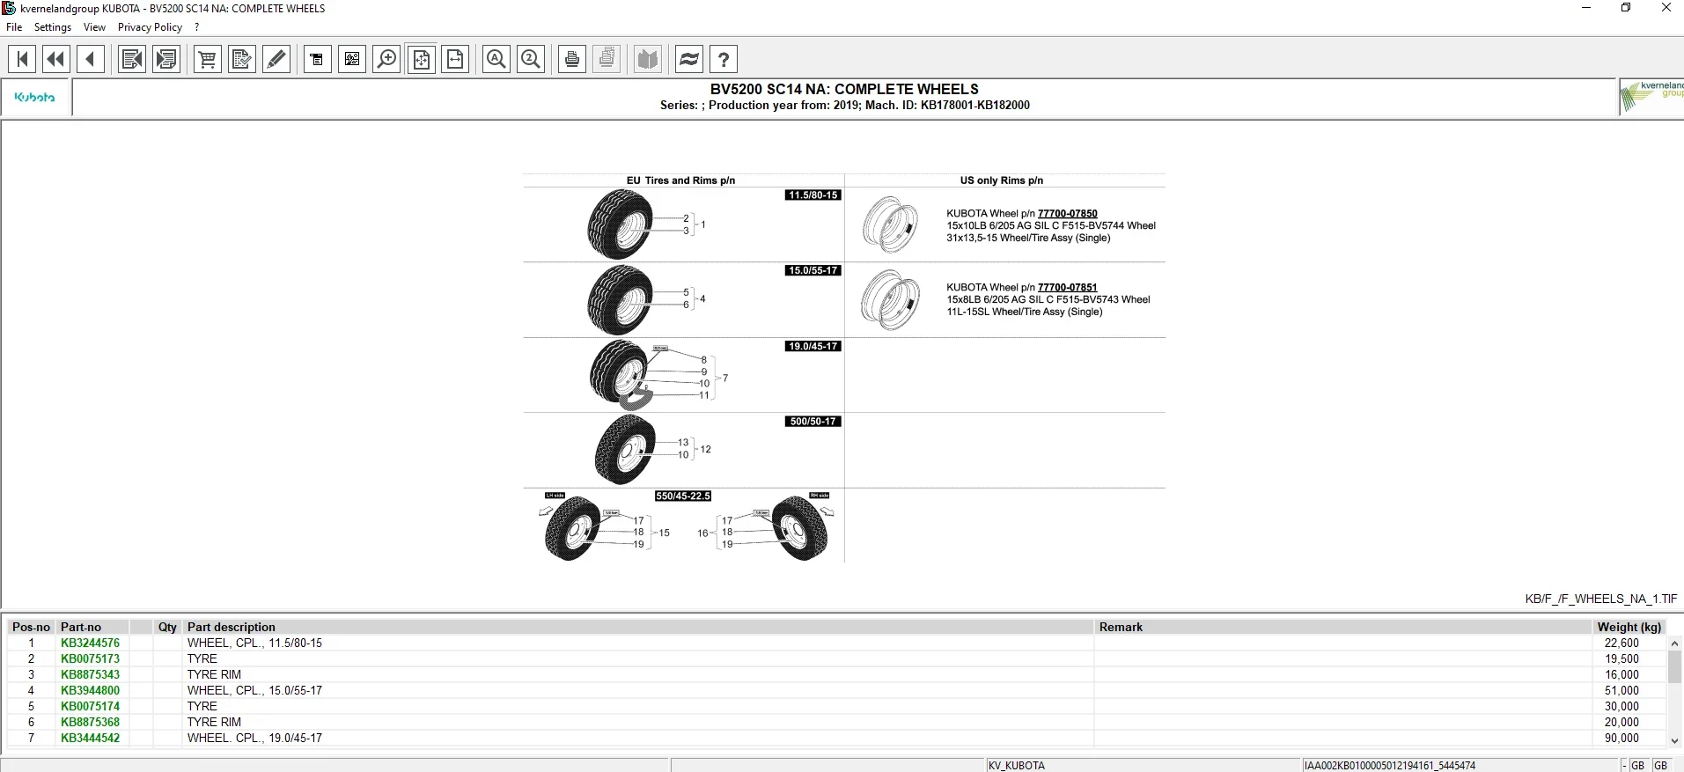This screenshot has width=1684, height=772.
Task: Select the 500/50-17 tire label
Action: point(813,422)
